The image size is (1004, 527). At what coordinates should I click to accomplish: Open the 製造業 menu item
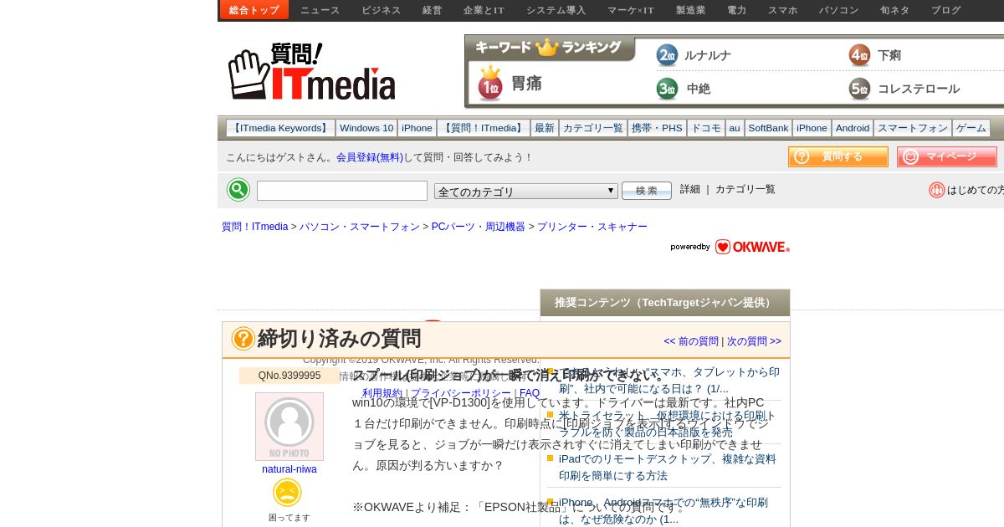(x=691, y=10)
